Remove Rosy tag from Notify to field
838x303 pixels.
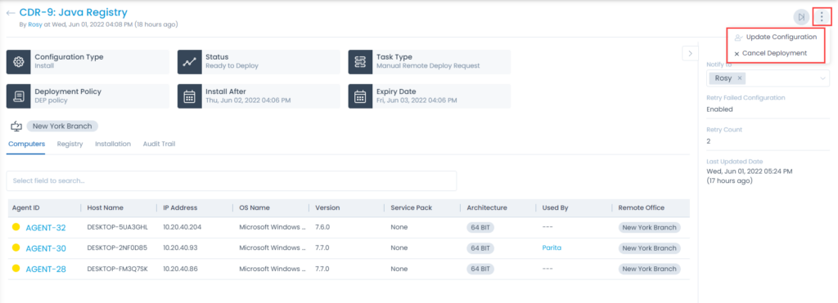(740, 78)
